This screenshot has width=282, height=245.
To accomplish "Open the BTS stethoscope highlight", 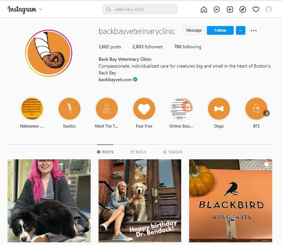I will tap(256, 109).
